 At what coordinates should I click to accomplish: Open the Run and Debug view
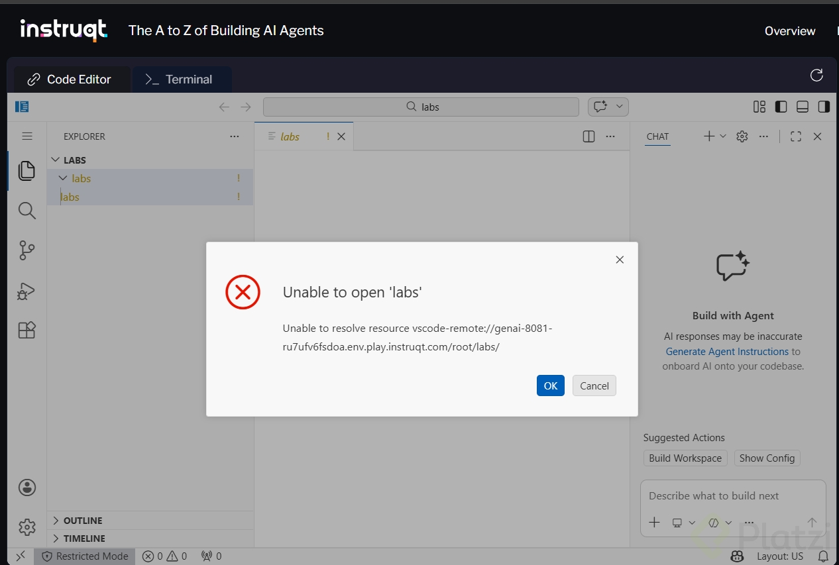[x=27, y=291]
